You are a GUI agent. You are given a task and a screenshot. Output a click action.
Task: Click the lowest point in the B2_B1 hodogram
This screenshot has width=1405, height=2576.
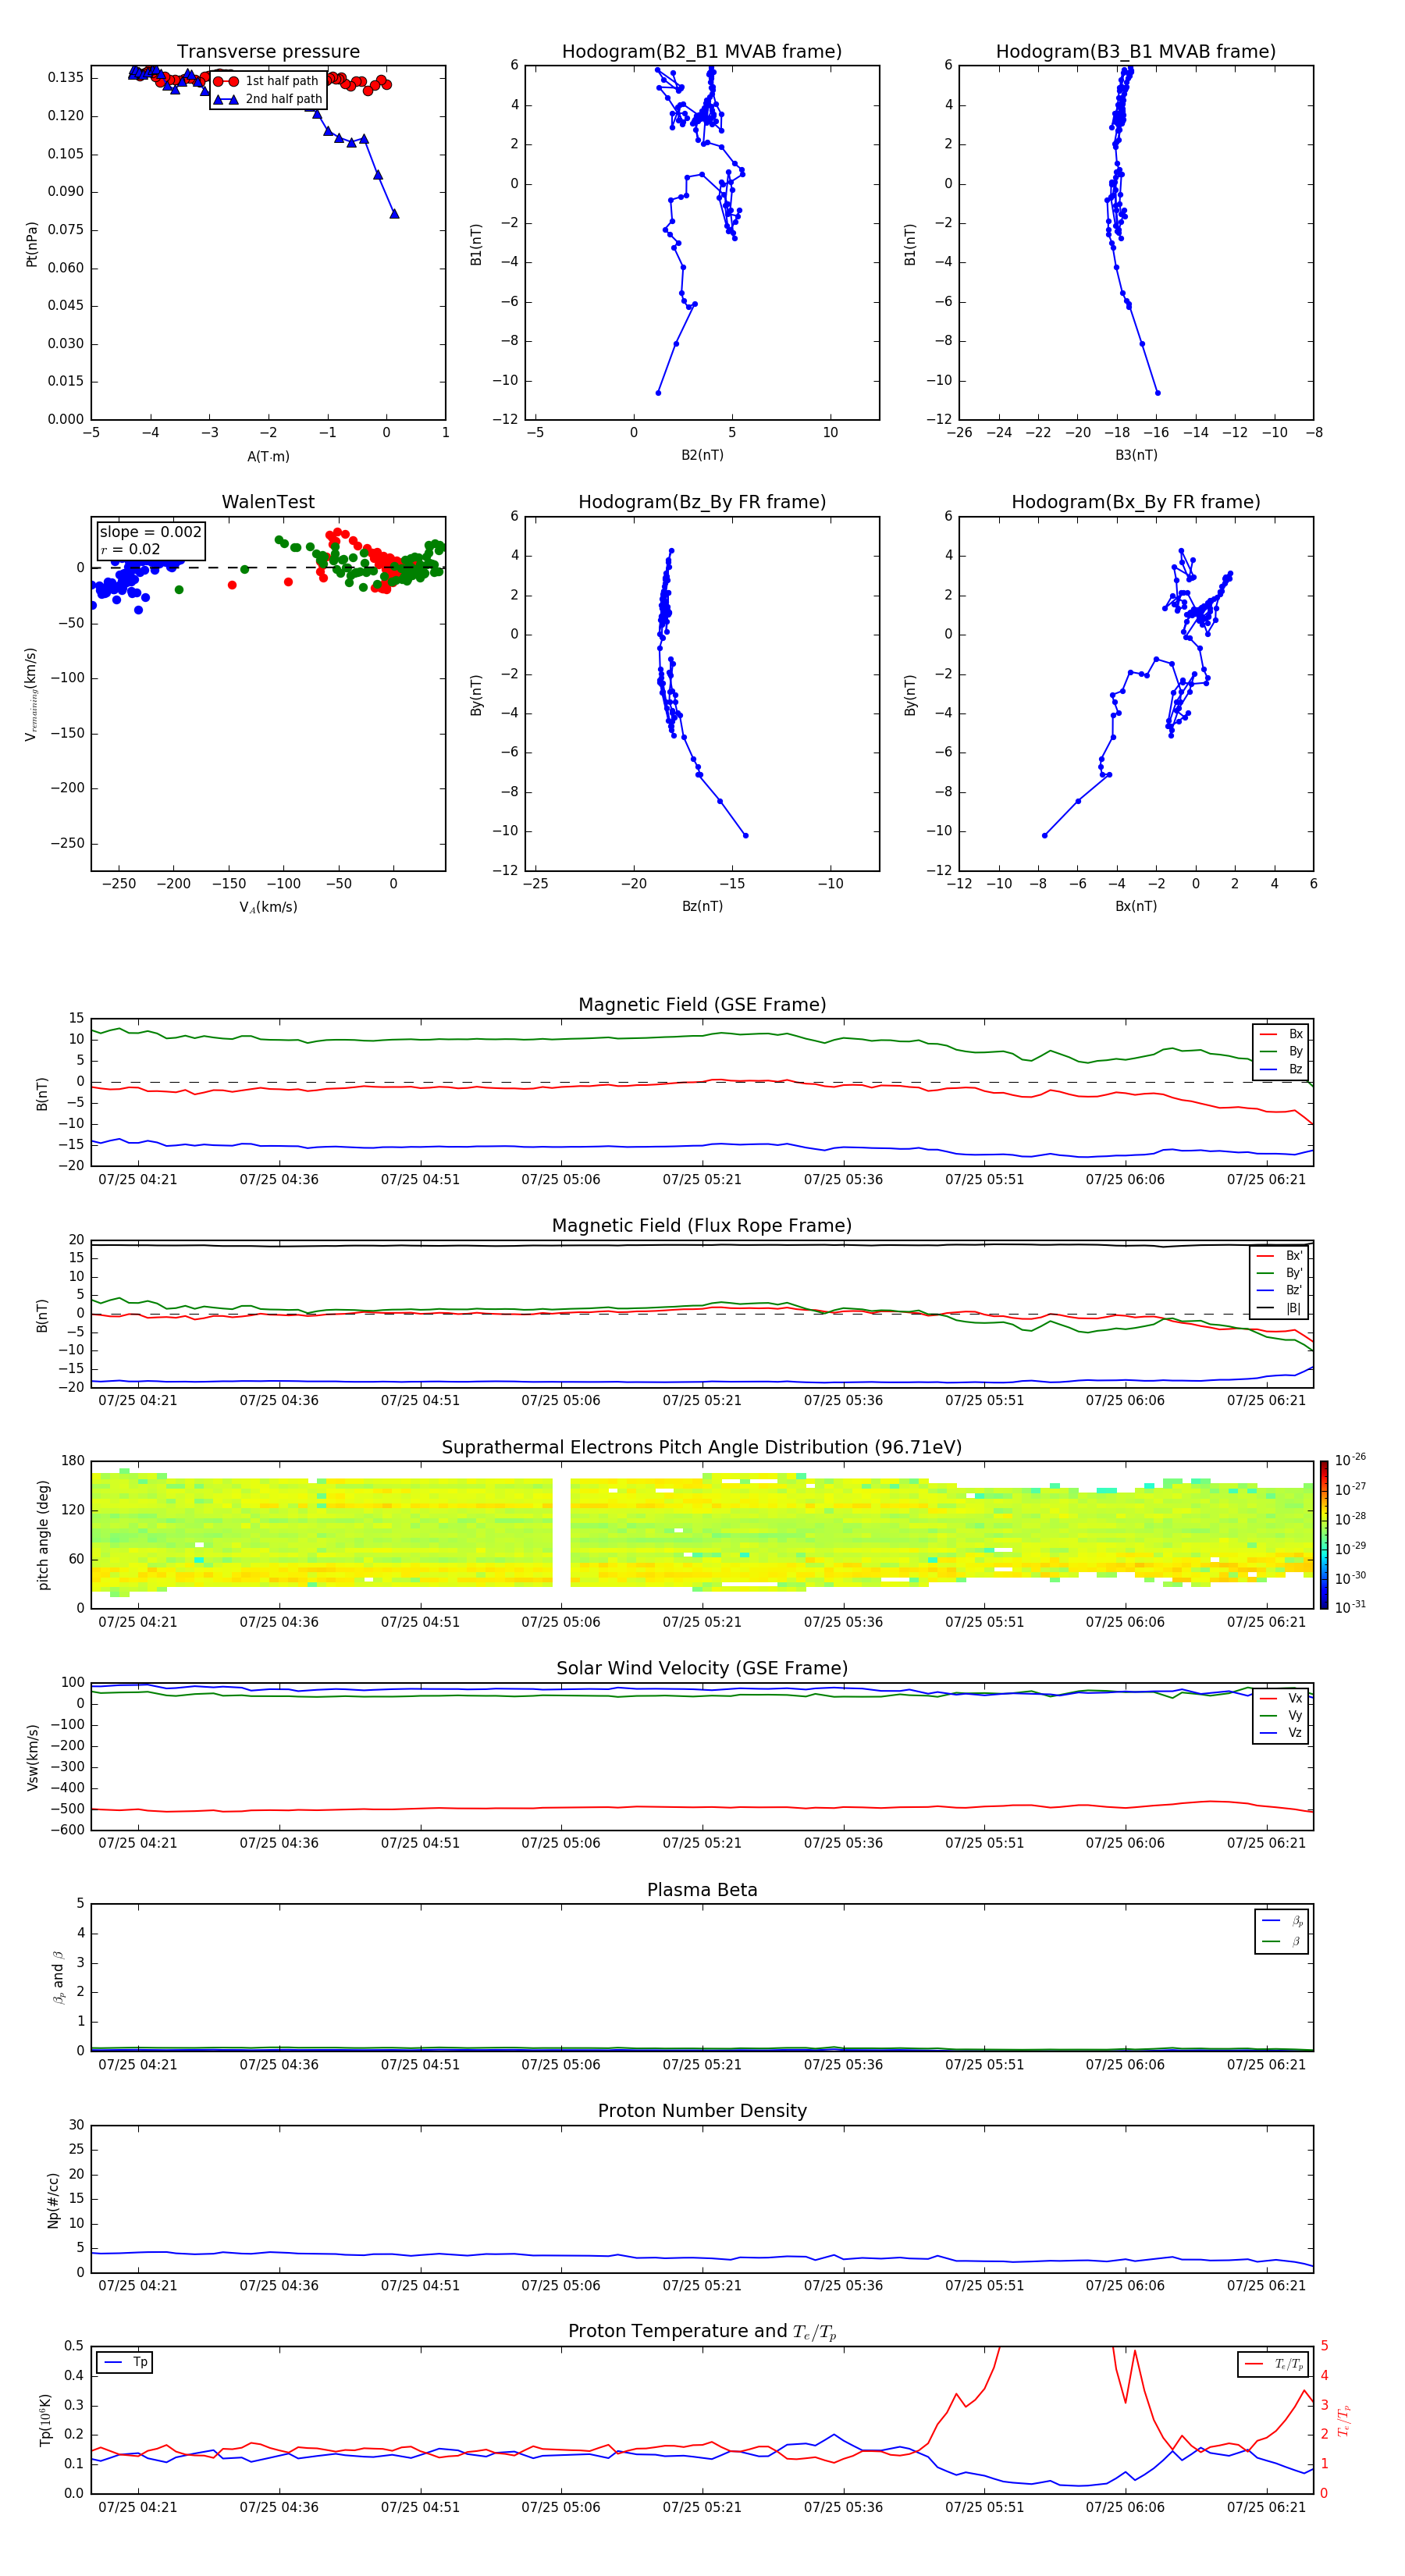coord(658,393)
